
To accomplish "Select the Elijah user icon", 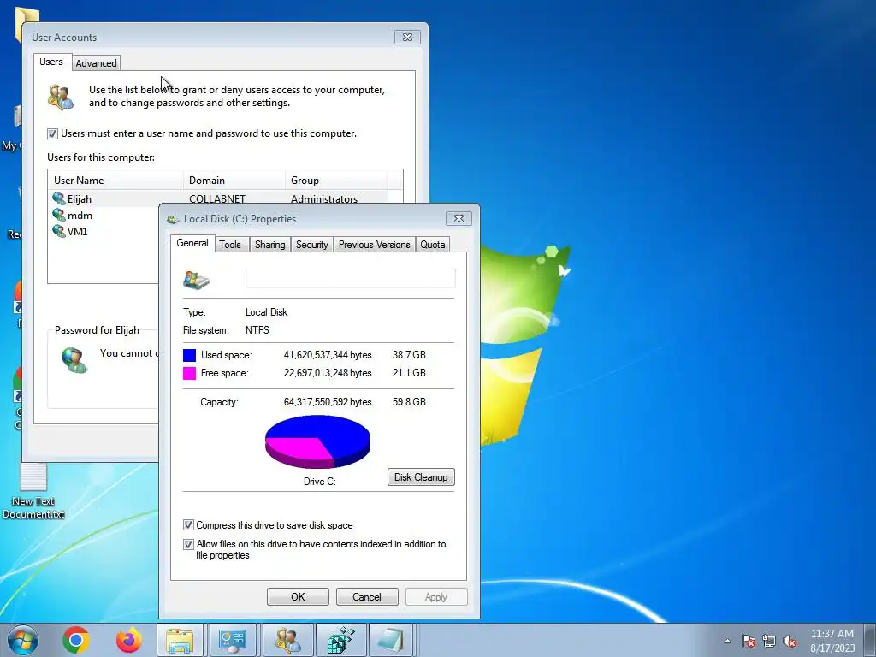I will tap(59, 198).
